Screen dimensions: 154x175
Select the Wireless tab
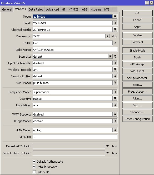click(21, 9)
